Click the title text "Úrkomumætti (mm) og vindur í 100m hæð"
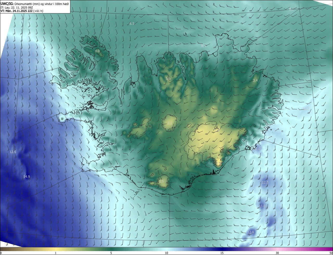 coord(42,3)
